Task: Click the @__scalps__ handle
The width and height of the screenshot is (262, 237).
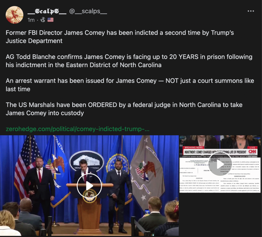Action: (88, 11)
